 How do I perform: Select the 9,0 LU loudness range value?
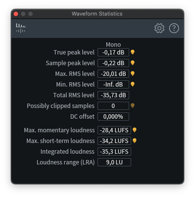click(114, 162)
